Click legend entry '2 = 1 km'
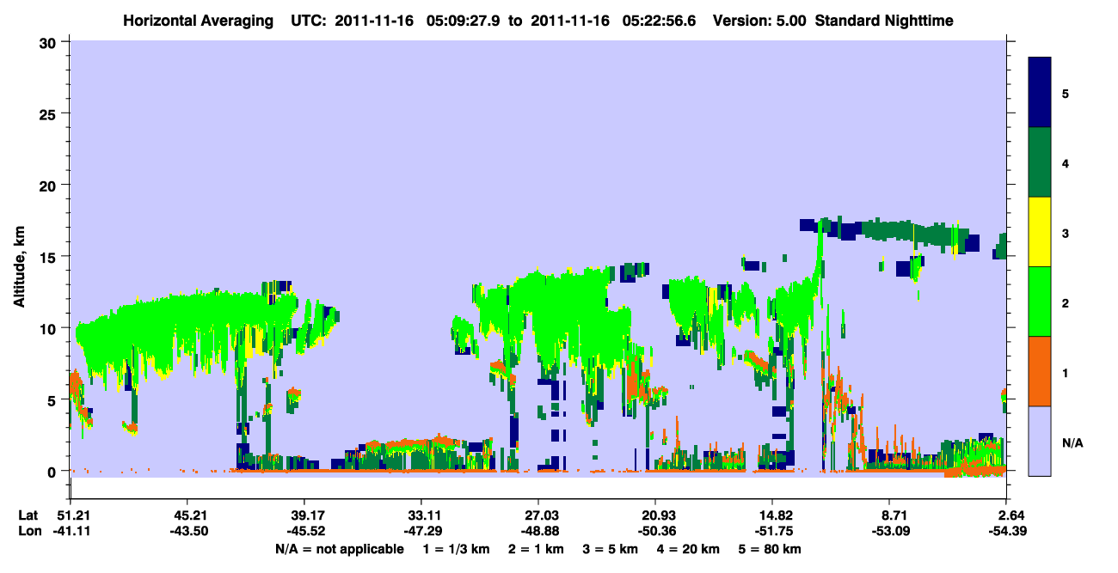 coord(537,549)
